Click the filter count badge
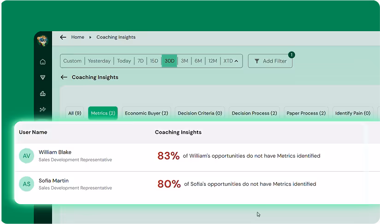380x224 pixels. pyautogui.click(x=291, y=55)
